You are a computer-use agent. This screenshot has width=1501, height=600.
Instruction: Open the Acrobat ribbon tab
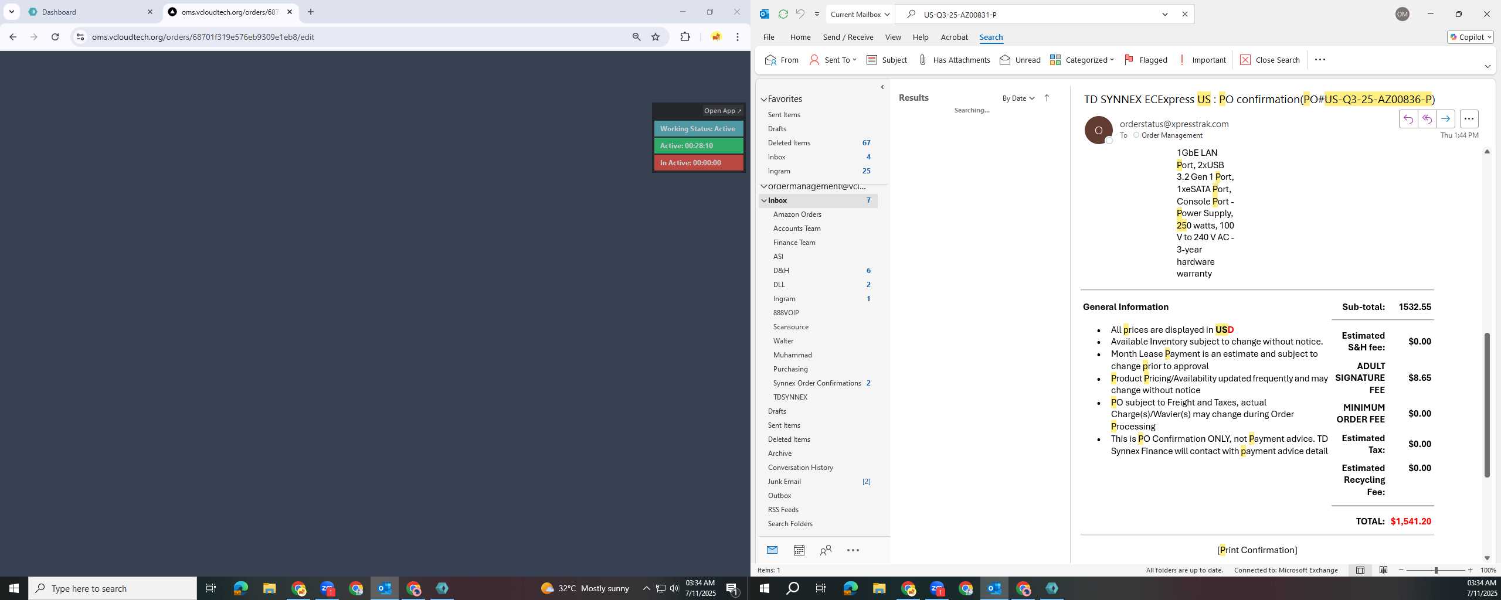(x=954, y=37)
